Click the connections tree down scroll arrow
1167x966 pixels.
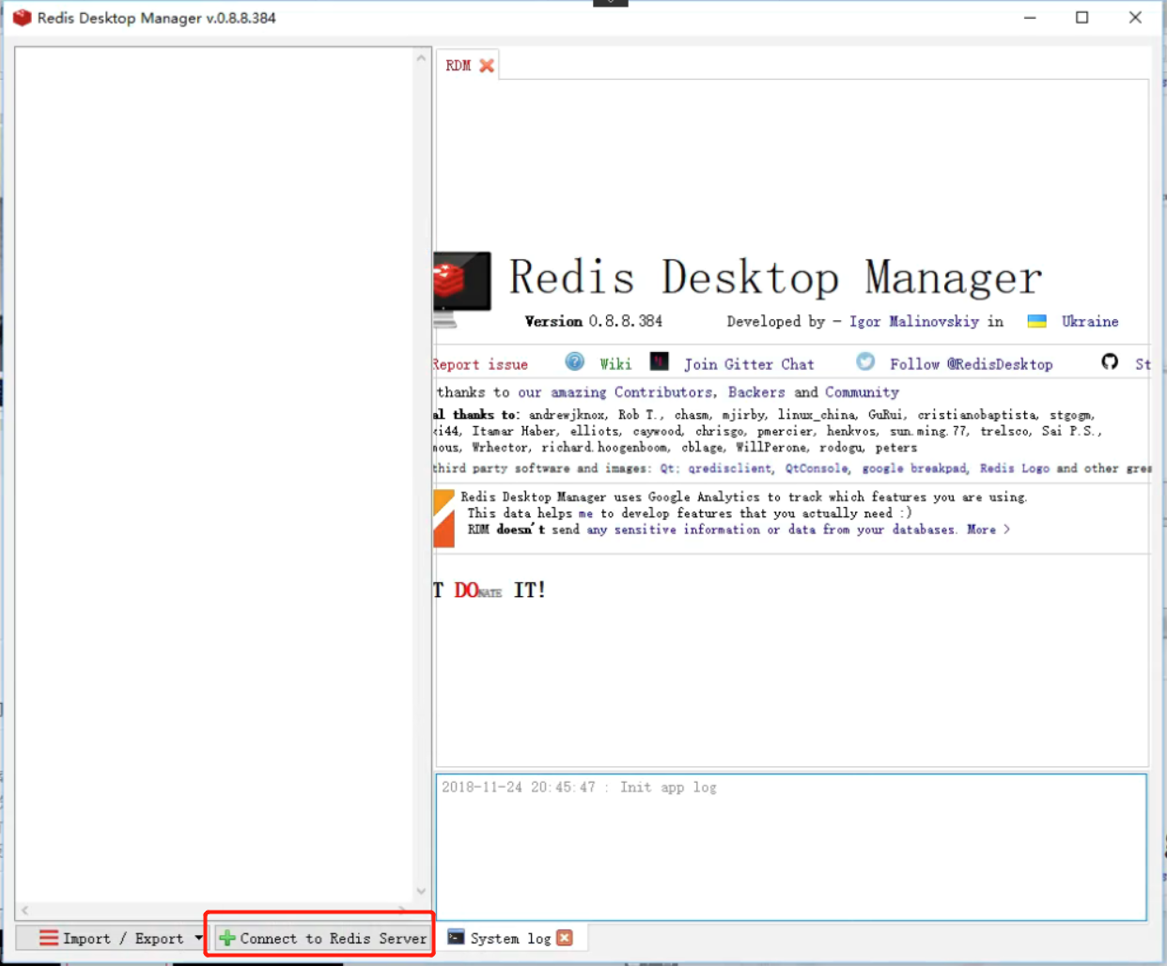[421, 891]
